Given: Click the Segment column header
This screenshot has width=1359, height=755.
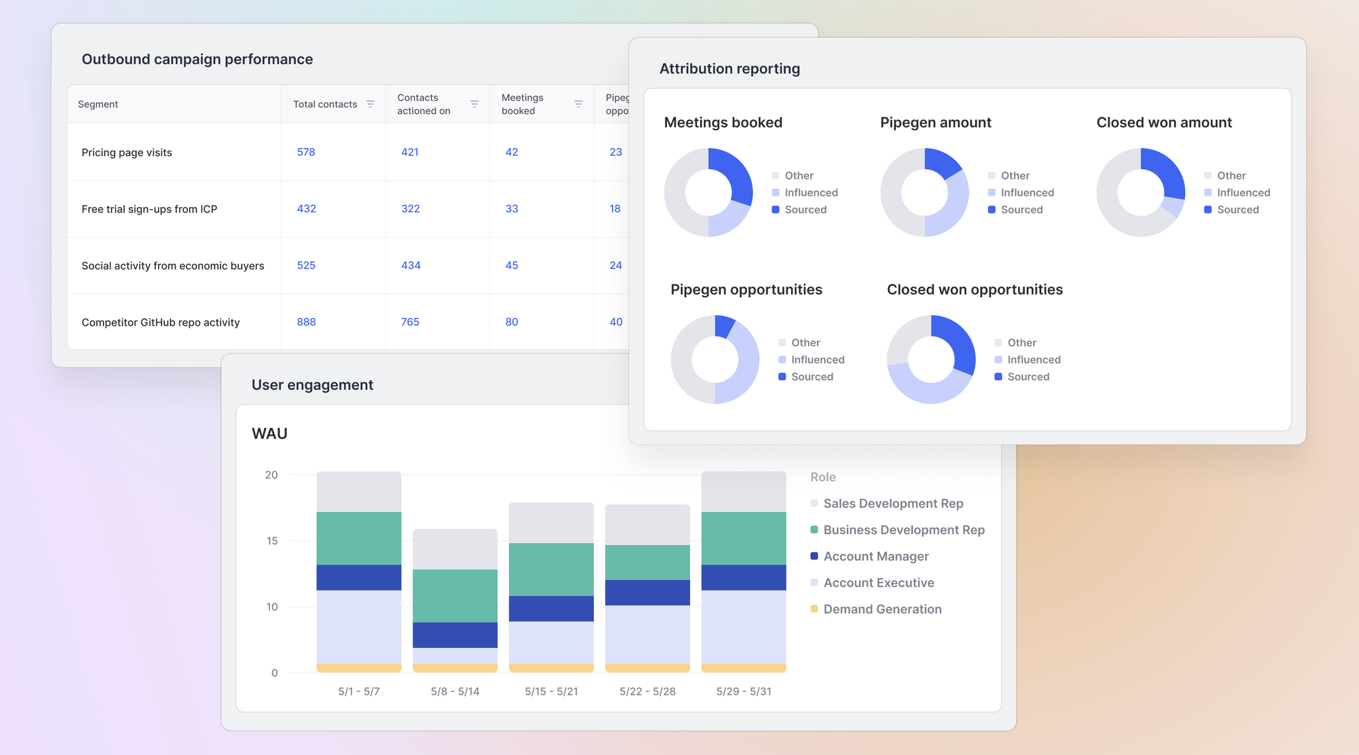Looking at the screenshot, I should tap(98, 104).
